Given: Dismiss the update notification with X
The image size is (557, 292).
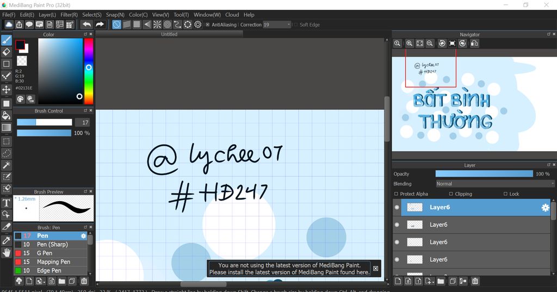Looking at the screenshot, I should pyautogui.click(x=375, y=269).
